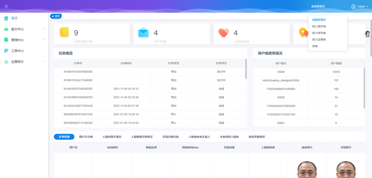Select task ID 8198419126417448960

[78, 80]
